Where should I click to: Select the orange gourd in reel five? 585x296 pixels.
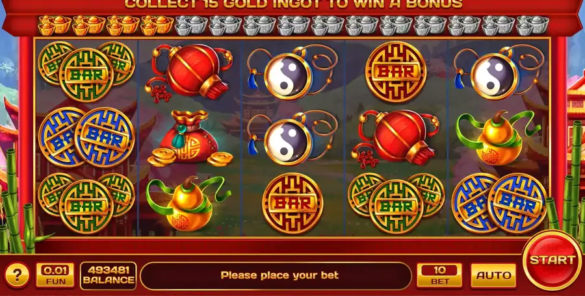pyautogui.click(x=498, y=138)
